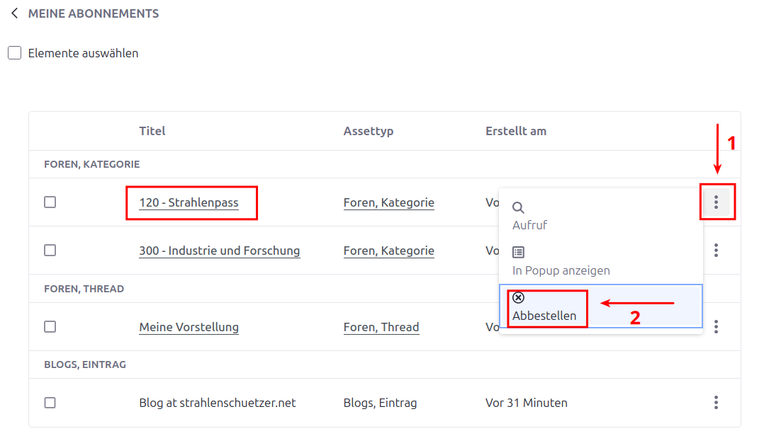Click the magnifier icon above Aufruf
Screen dimensions: 764x448
[x=518, y=208]
